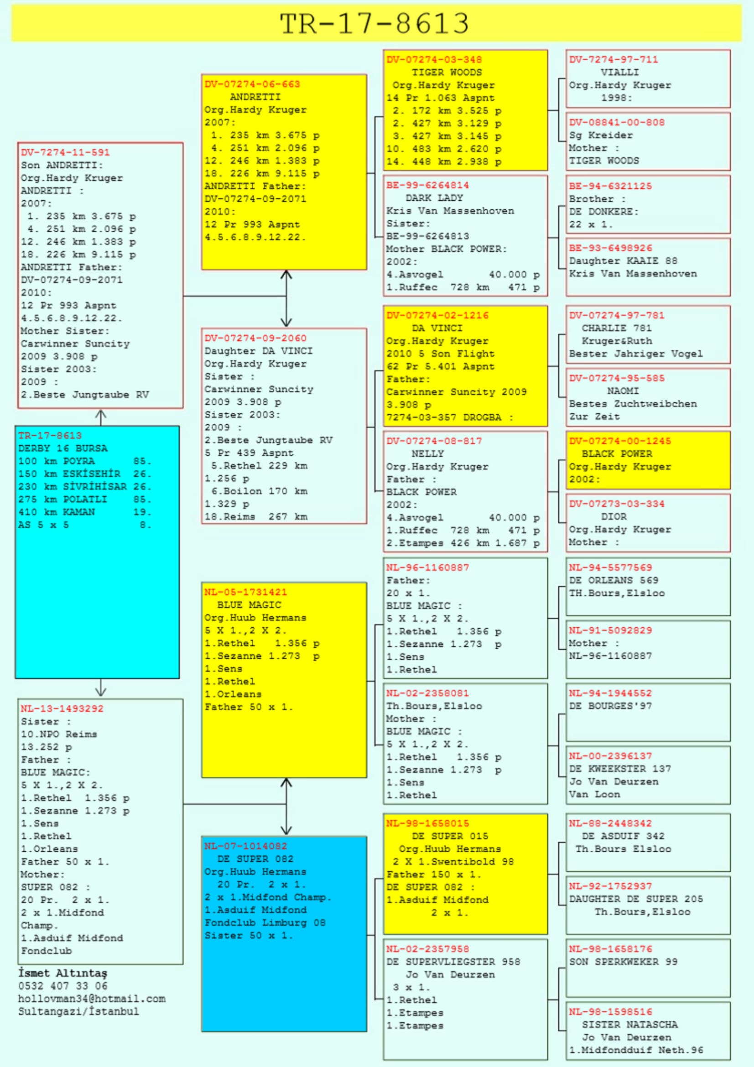Screen dimensions: 754x1067
Task: Click ring number DV-7274-97-711
Action: (x=614, y=59)
